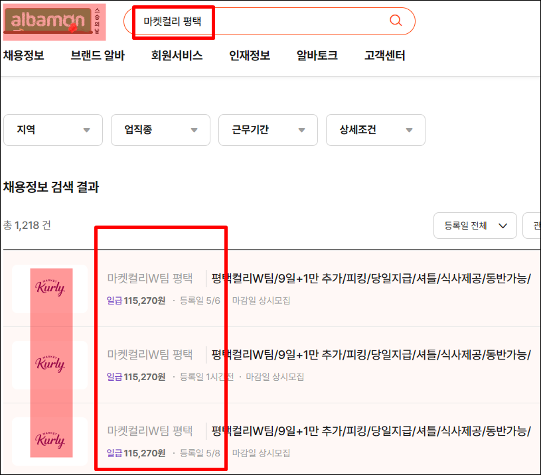
Task: Click 일급 115,270원 in the 5/6 listing
Action: click(x=136, y=301)
